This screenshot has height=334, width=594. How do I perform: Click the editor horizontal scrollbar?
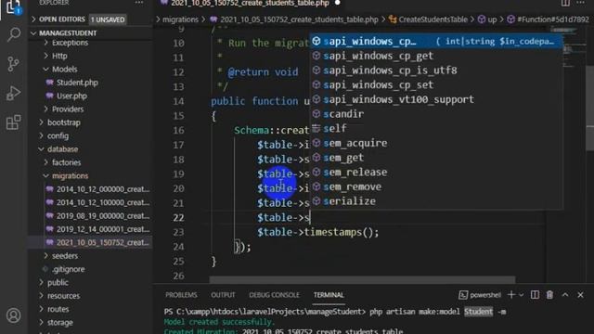(362, 280)
